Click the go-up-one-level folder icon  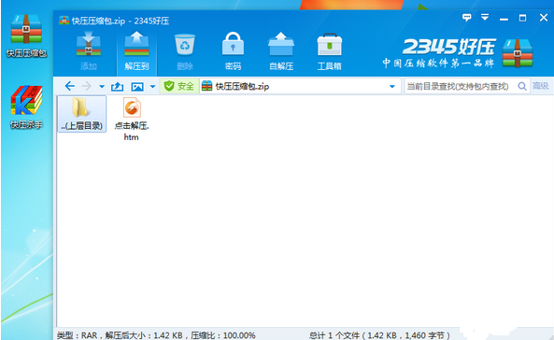(x=118, y=86)
